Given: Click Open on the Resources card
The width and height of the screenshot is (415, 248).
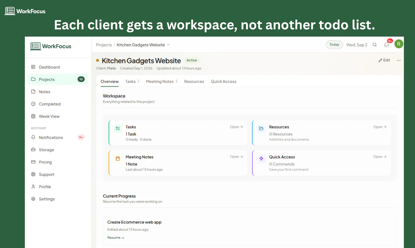Looking at the screenshot, I should [380, 127].
